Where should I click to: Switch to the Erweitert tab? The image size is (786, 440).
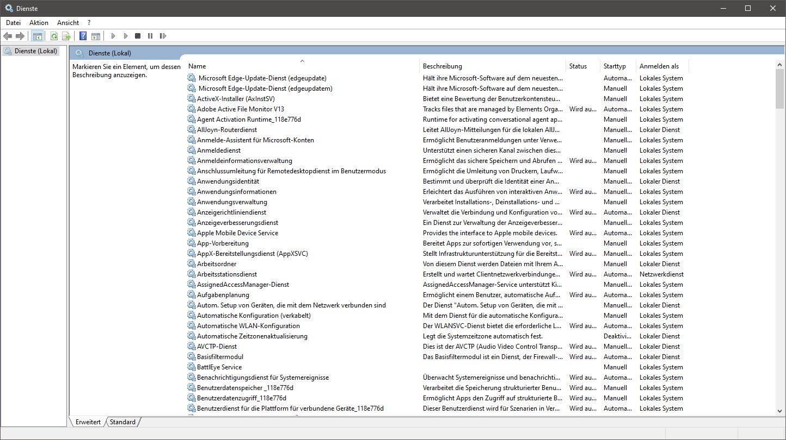(x=88, y=422)
